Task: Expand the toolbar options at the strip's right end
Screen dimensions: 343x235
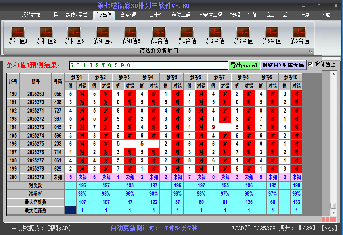Action: [312, 51]
